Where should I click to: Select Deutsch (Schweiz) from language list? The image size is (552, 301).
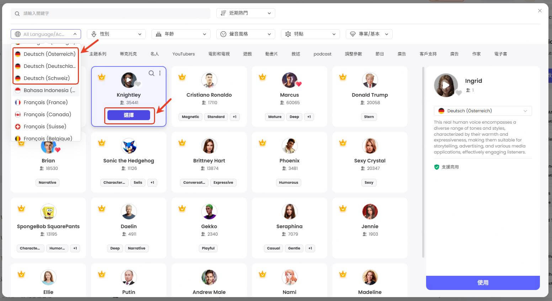(x=46, y=78)
